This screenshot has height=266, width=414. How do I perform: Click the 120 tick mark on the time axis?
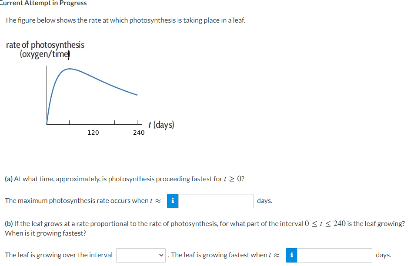pos(93,123)
